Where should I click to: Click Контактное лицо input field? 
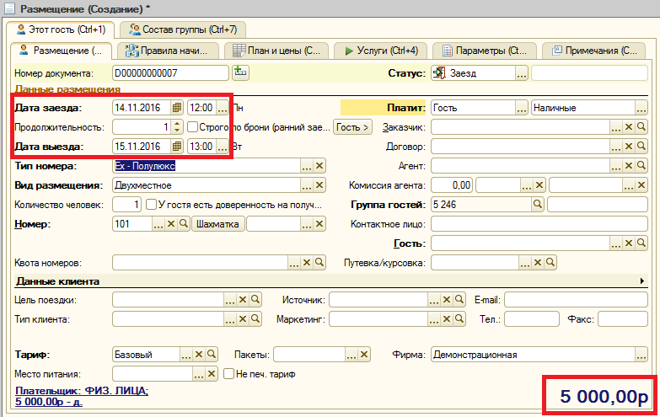[539, 224]
